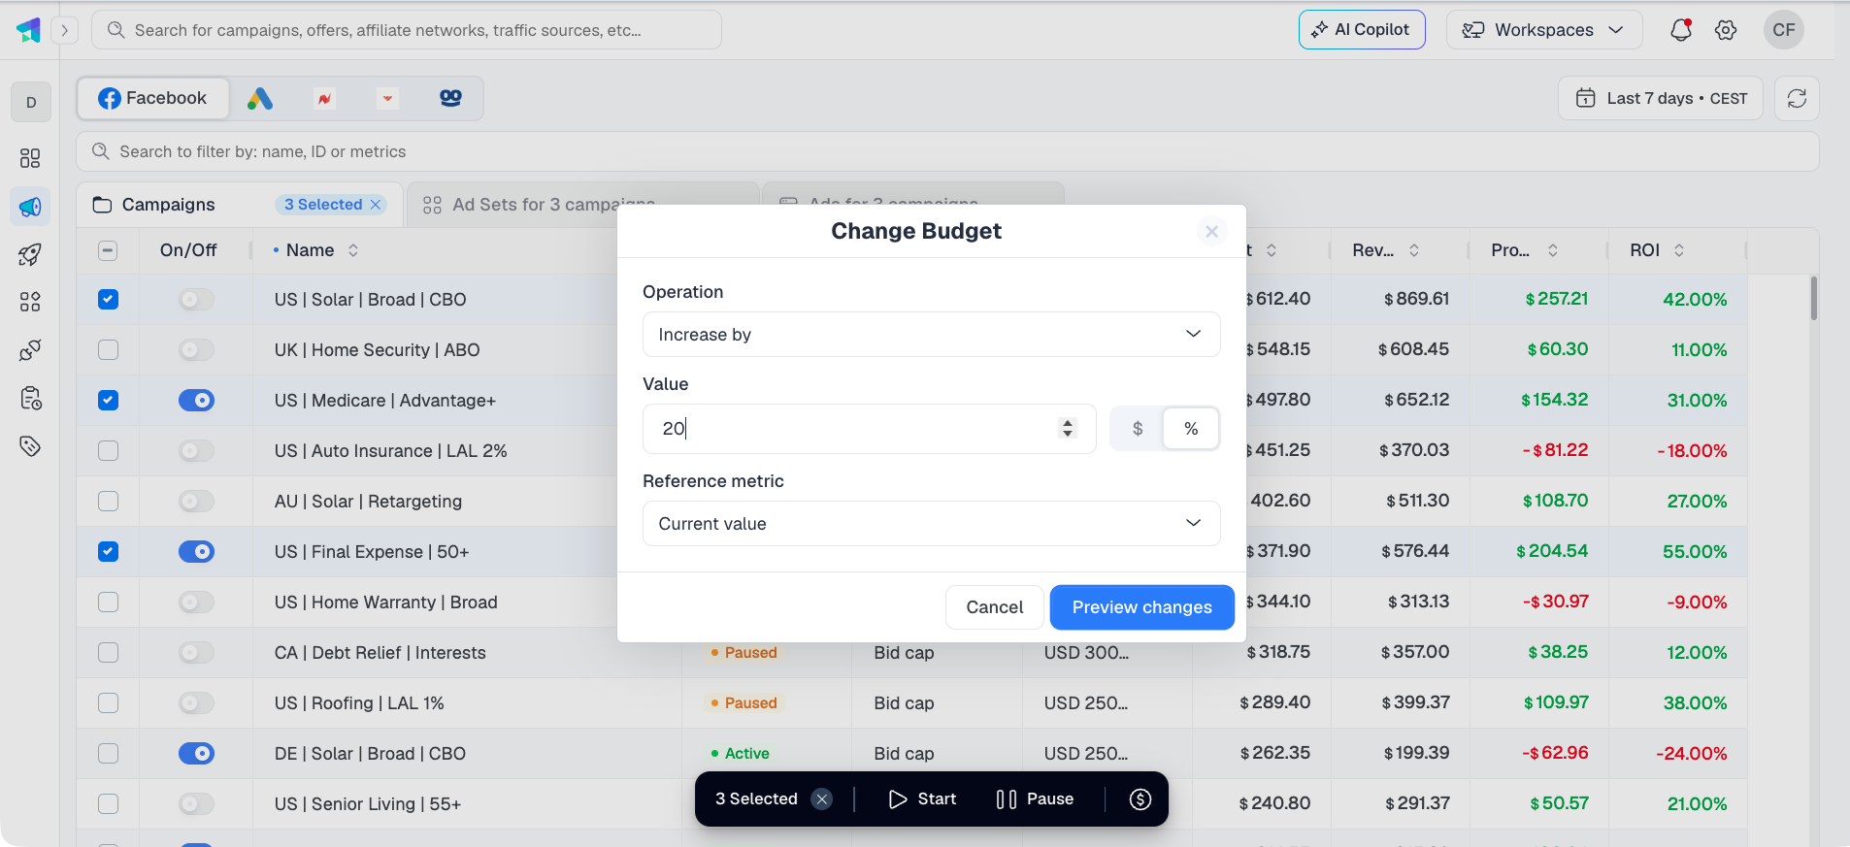Close the Change Budget dialog

pyautogui.click(x=1211, y=231)
